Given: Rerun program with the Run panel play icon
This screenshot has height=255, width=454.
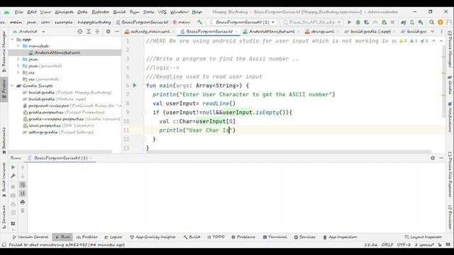Looking at the screenshot, I should click(13, 167).
